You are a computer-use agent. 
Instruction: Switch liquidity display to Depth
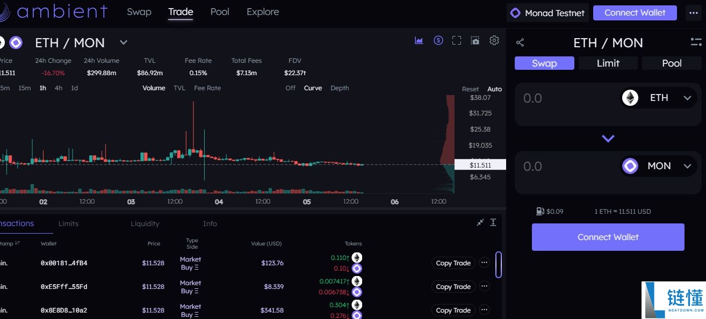coord(340,88)
